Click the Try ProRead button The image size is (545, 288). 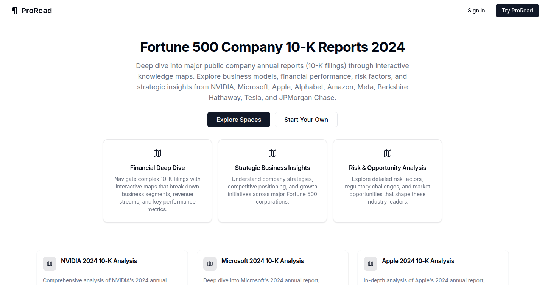coord(517,11)
